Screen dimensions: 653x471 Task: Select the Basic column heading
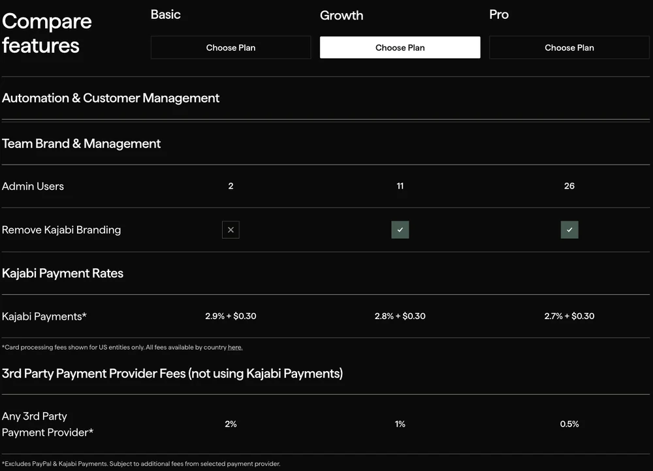[x=165, y=14]
